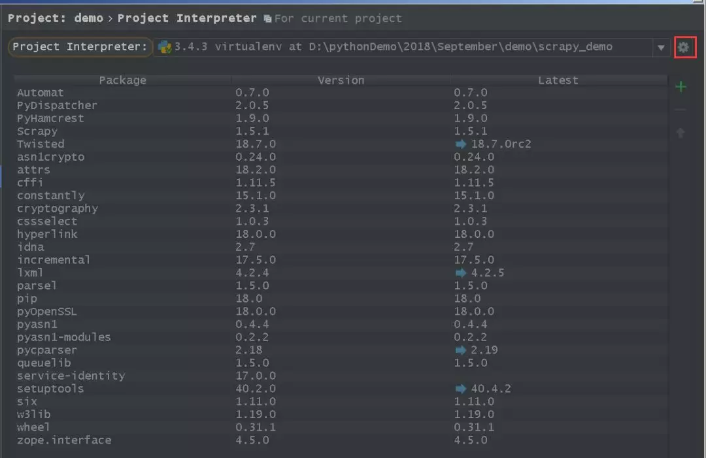This screenshot has width=706, height=458.
Task: Open the interpreter settings gear icon
Action: point(684,47)
